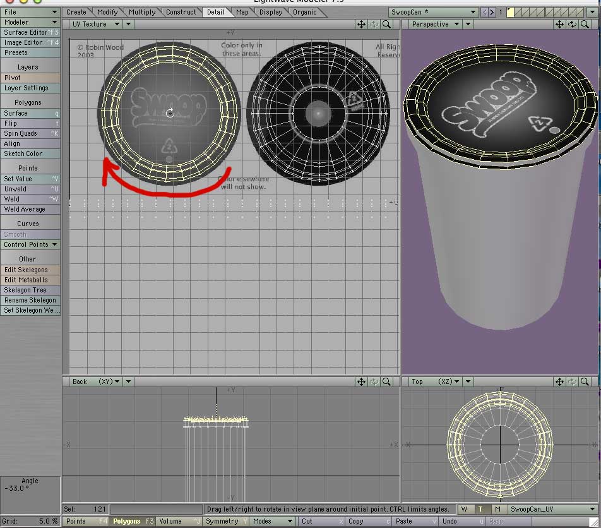The image size is (601, 528).
Task: Click the zoom magnifier in the Top (XZ) viewport
Action: 585,381
